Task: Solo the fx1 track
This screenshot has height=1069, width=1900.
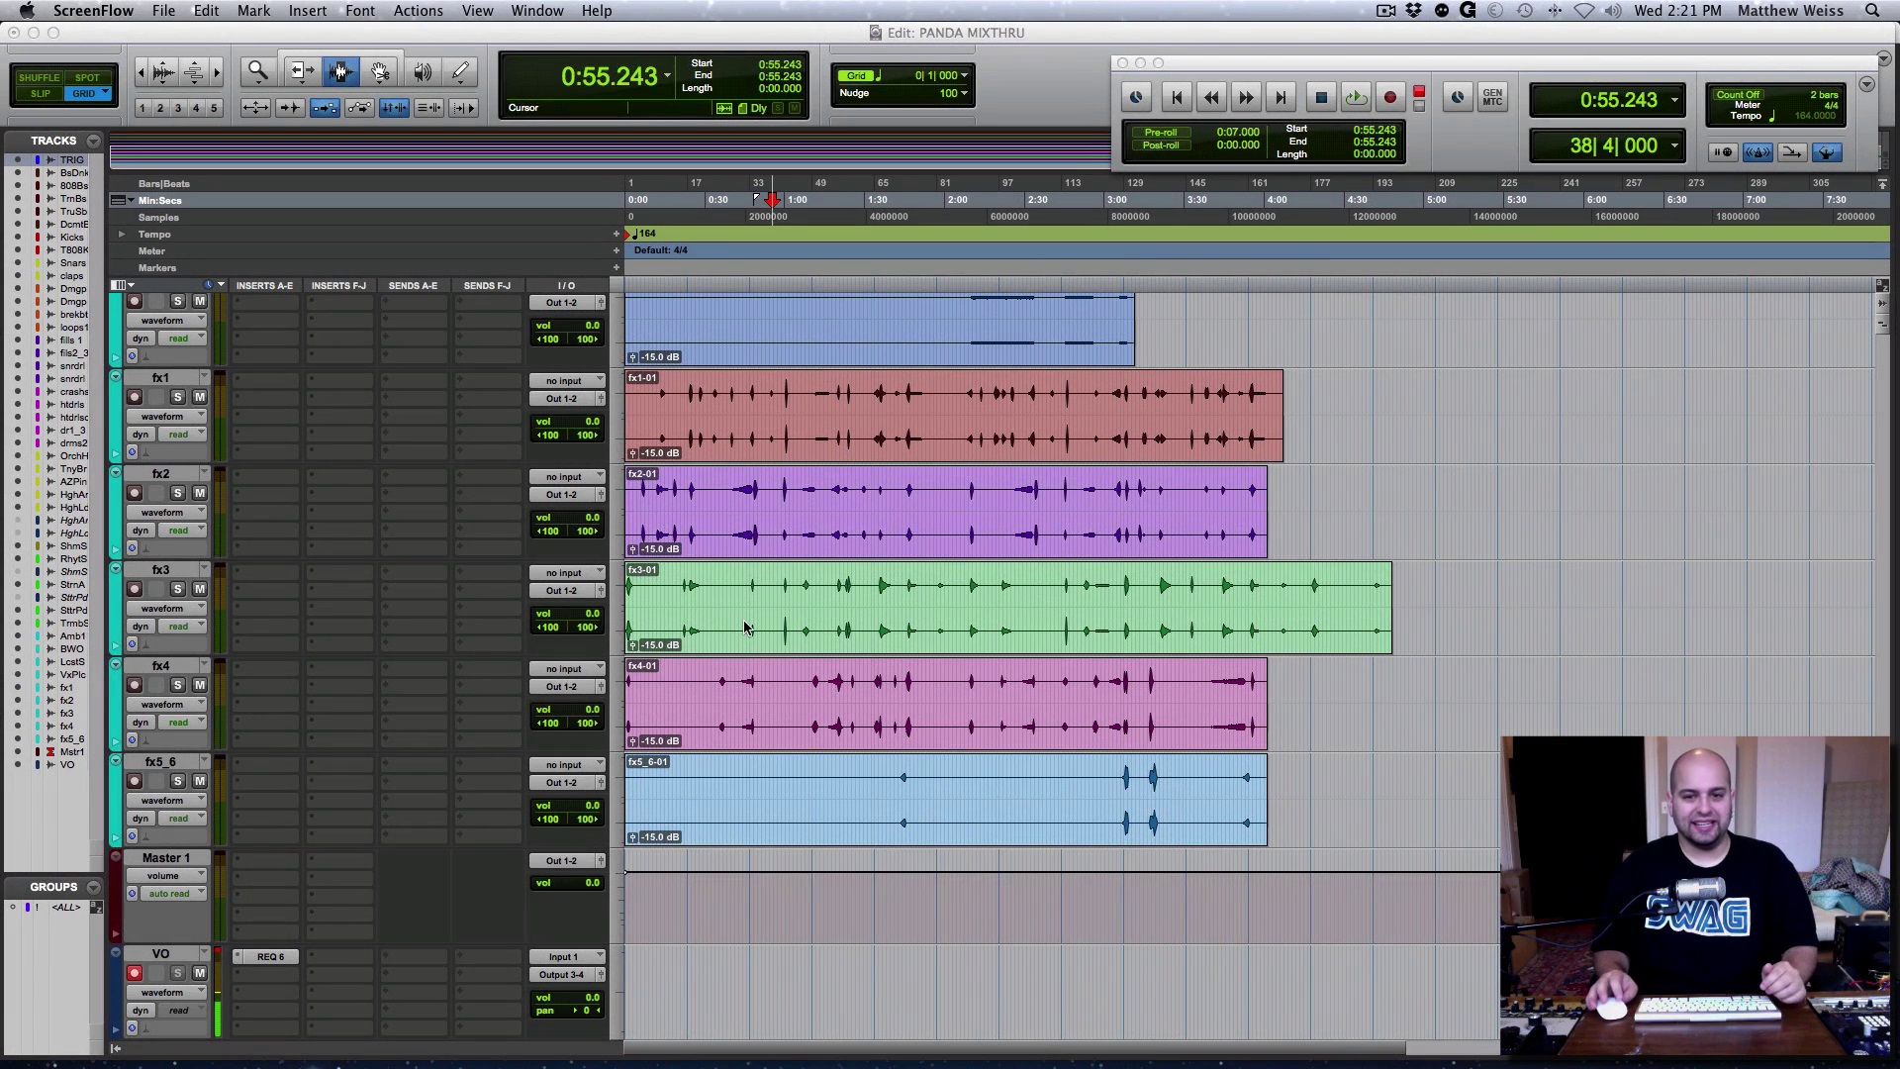Action: pyautogui.click(x=177, y=397)
